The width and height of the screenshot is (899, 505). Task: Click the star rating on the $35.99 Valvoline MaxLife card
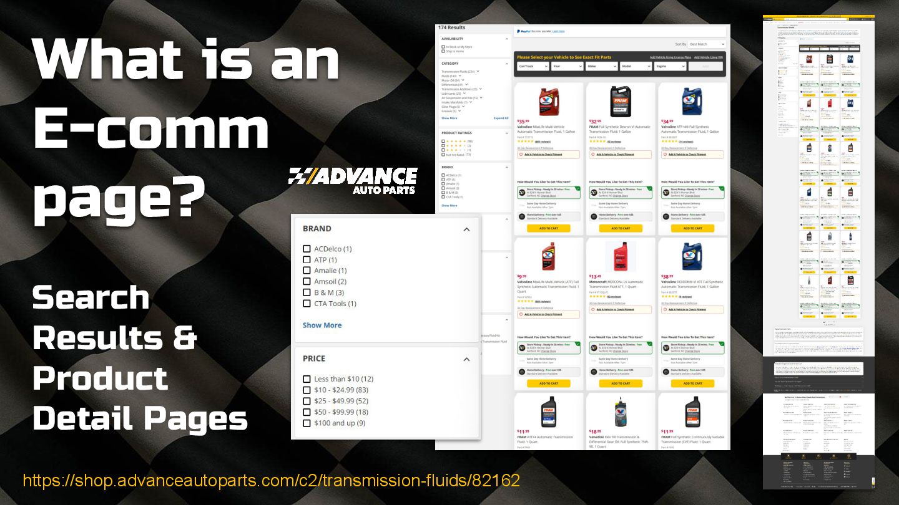[x=525, y=142]
